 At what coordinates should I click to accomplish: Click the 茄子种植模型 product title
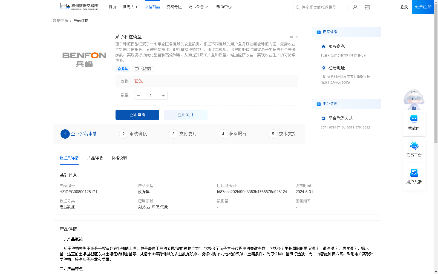point(129,37)
